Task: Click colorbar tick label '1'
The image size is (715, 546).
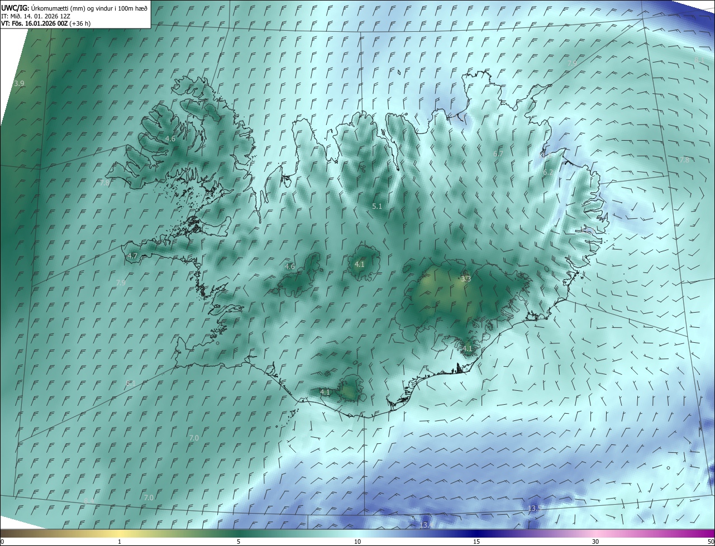Action: pos(120,542)
